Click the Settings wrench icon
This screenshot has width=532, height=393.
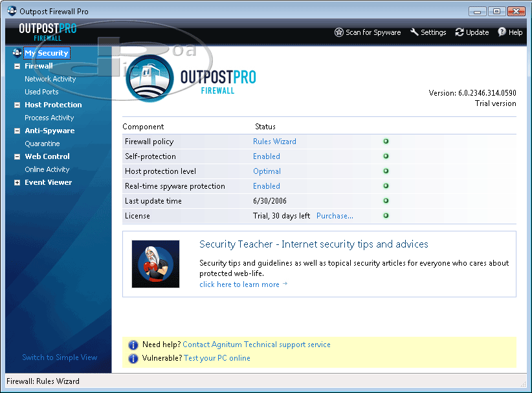coord(414,32)
